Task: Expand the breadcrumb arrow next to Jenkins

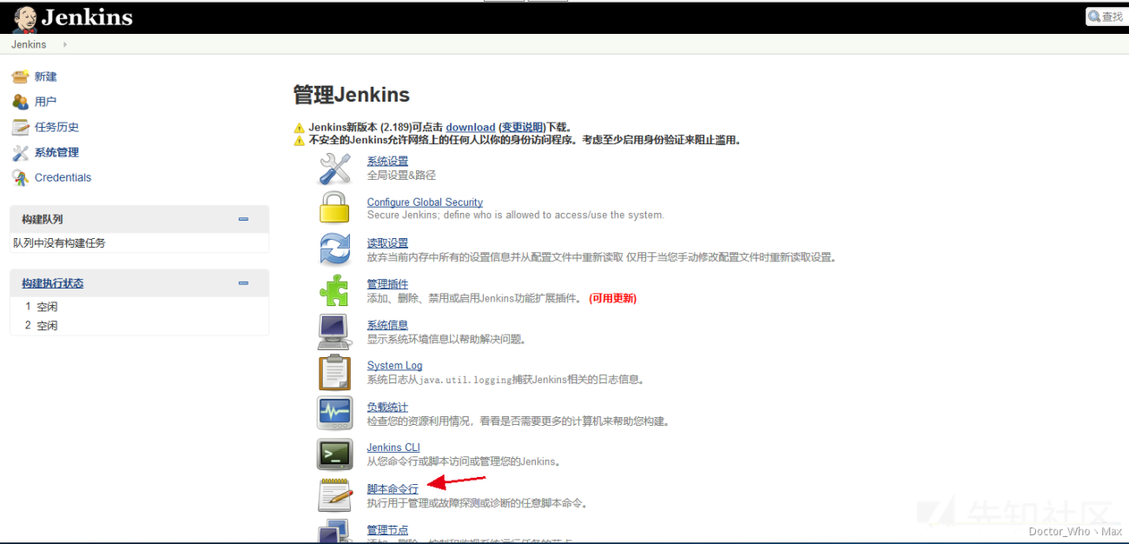Action: (x=65, y=44)
